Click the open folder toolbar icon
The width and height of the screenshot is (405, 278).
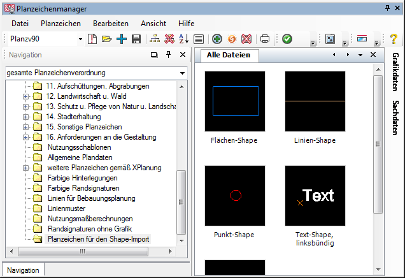click(106, 40)
